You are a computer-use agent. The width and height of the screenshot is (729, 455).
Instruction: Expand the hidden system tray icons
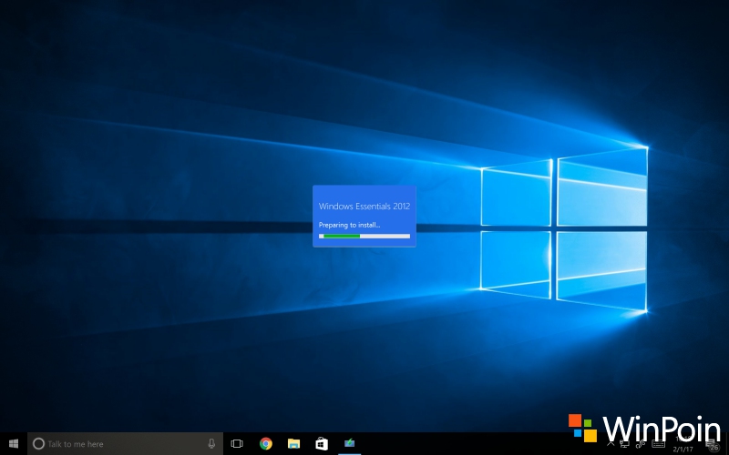click(611, 444)
